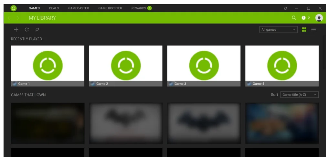Click the platform icon beside Game 3
The image size is (328, 160).
click(x=171, y=84)
